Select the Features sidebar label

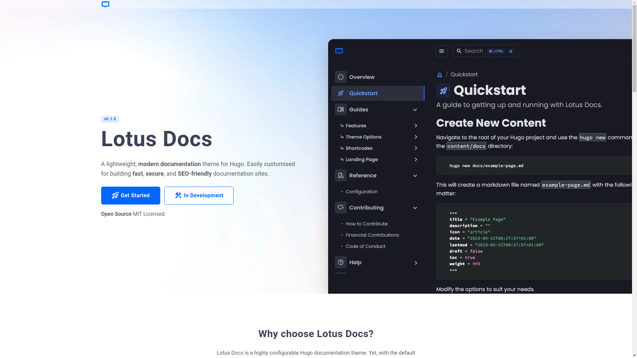(x=356, y=126)
